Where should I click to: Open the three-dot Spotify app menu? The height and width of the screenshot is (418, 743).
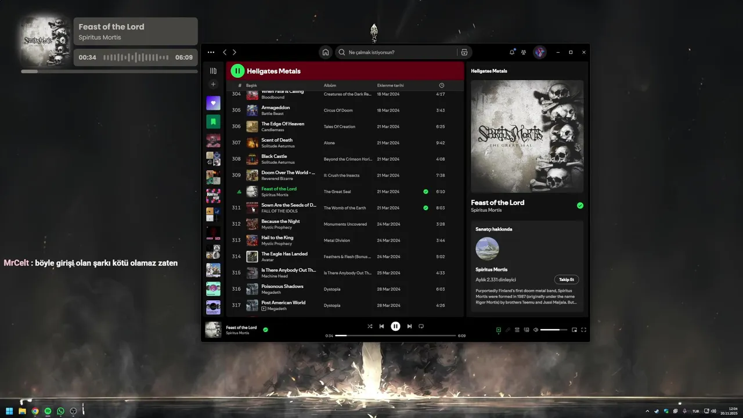(x=211, y=52)
